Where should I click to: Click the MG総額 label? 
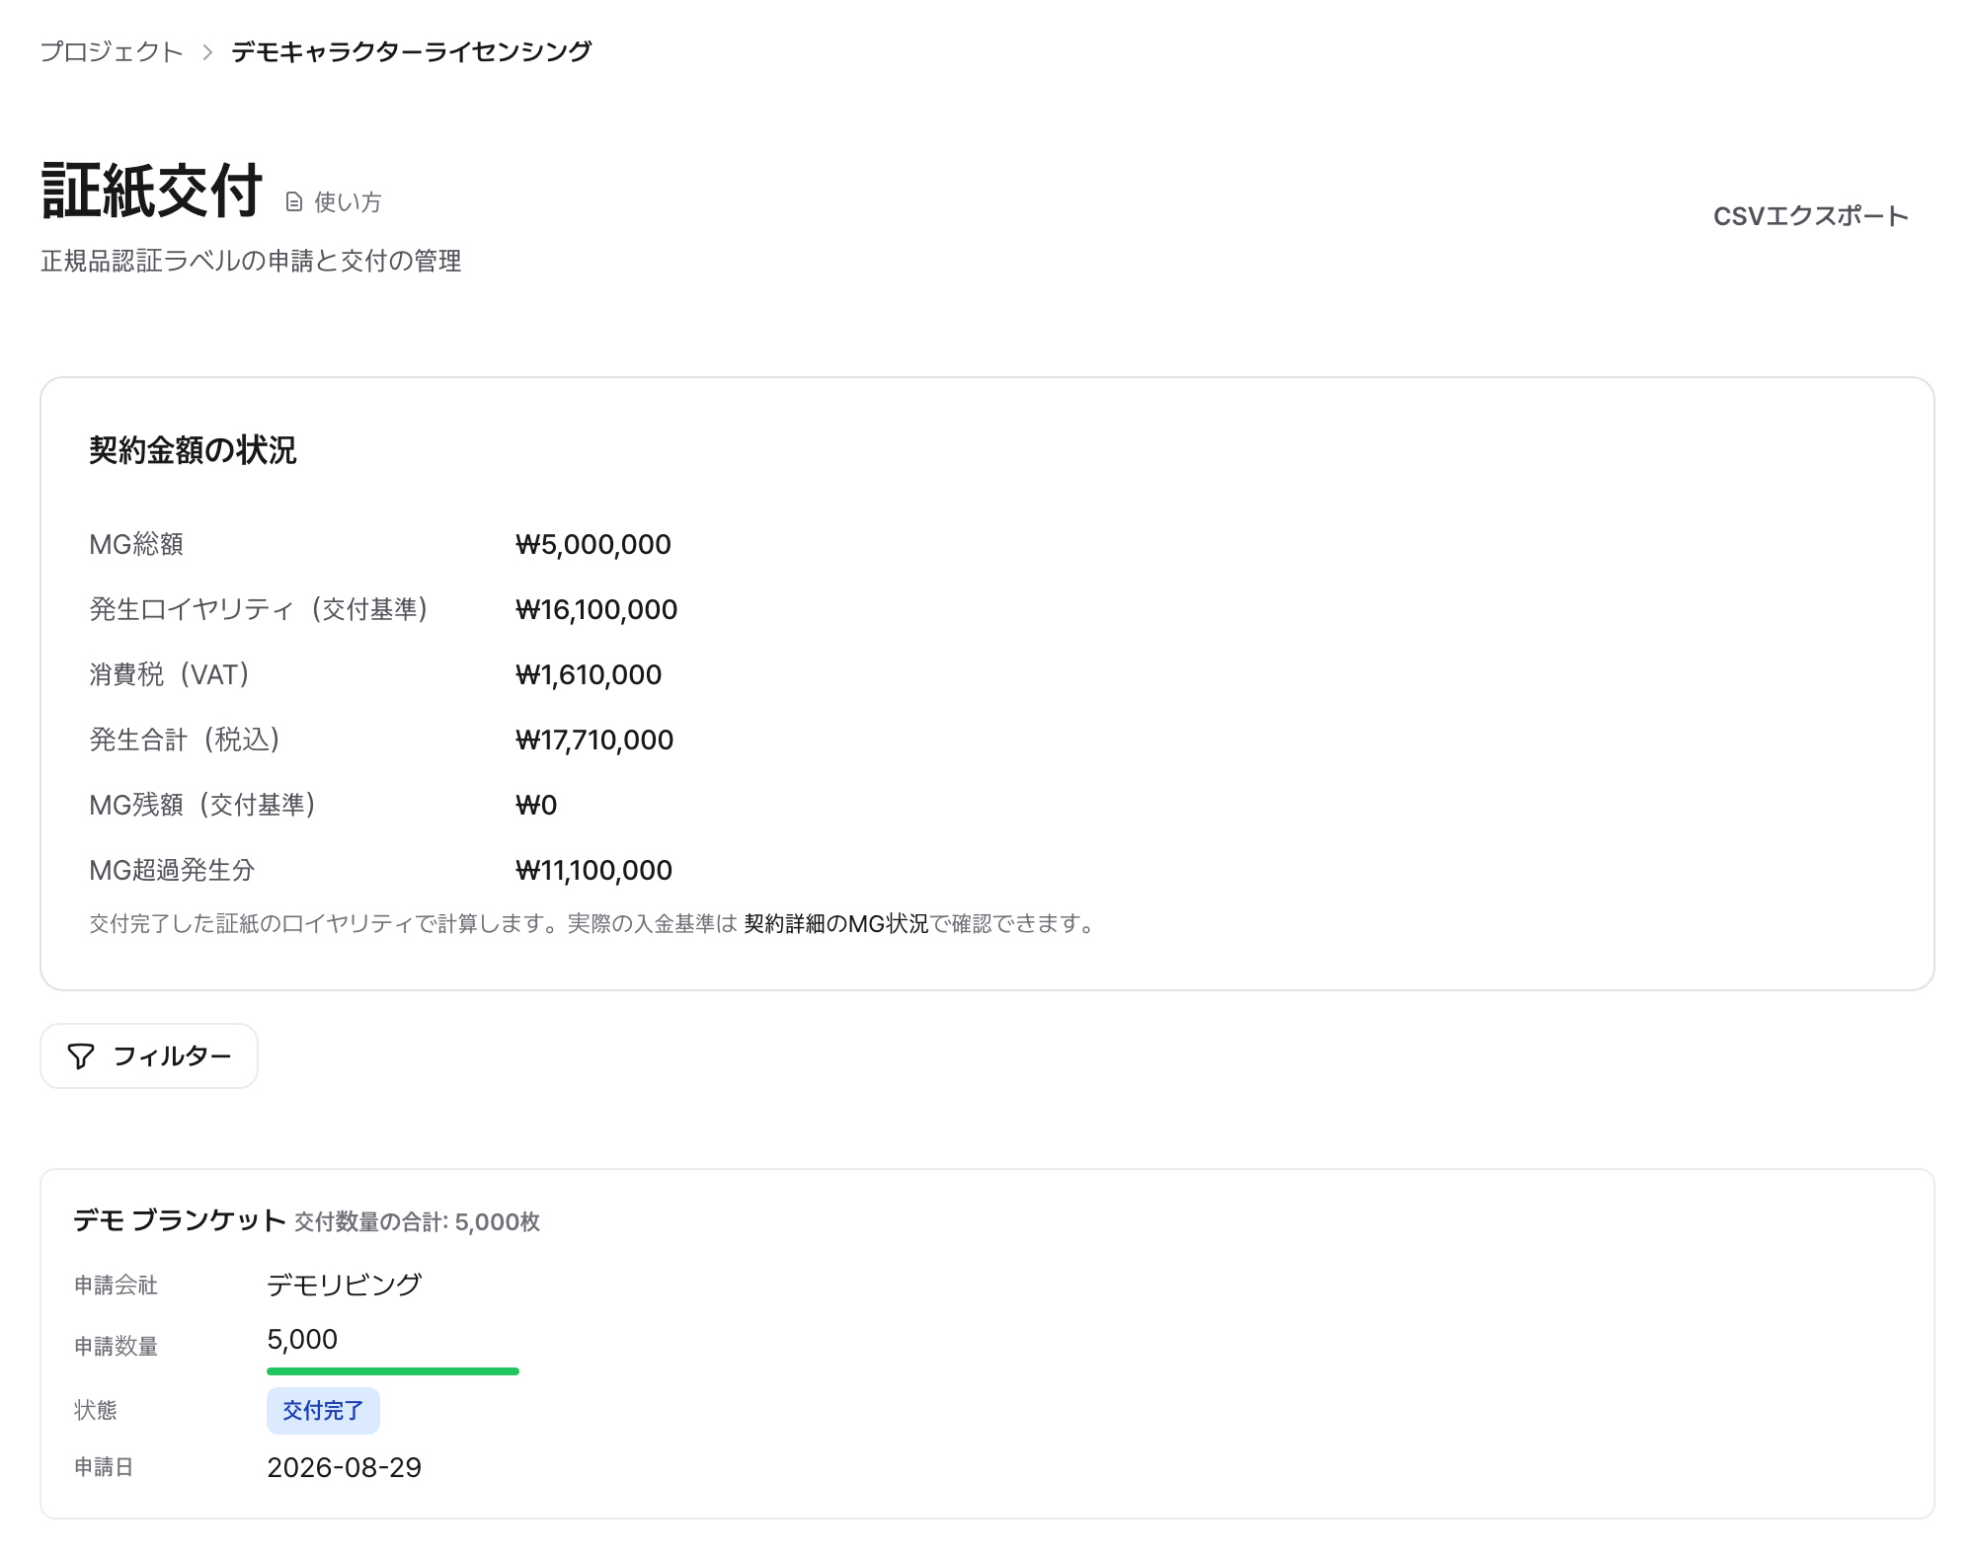pyautogui.click(x=136, y=544)
